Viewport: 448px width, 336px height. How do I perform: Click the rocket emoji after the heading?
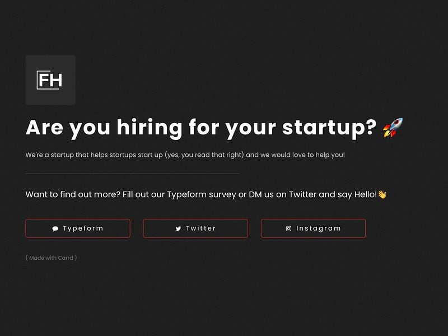[393, 128]
